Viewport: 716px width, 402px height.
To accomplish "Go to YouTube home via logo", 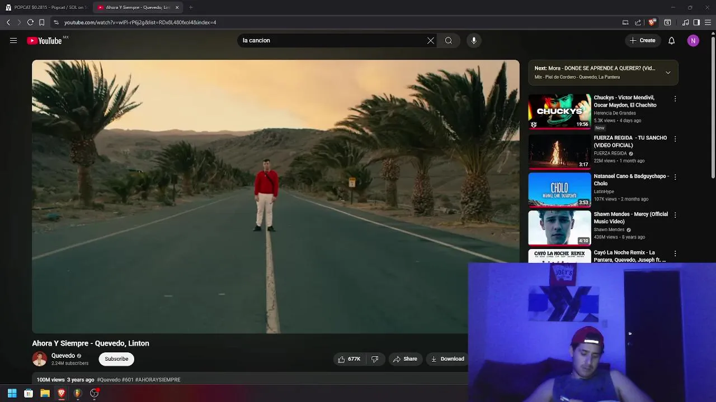I will (44, 41).
